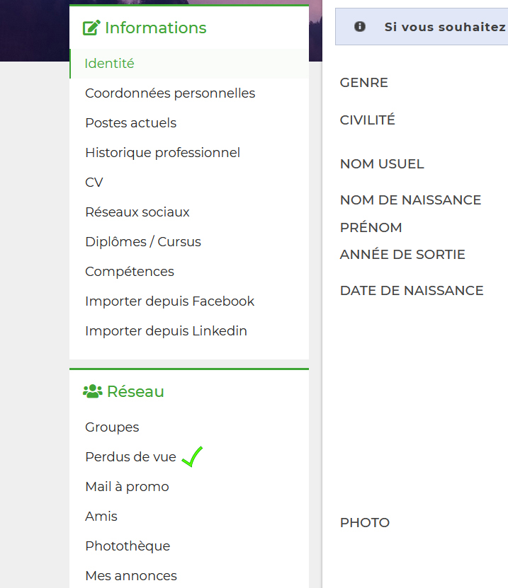The height and width of the screenshot is (588, 508).
Task: Click the green checkmark beside Perdus de vue
Action: point(192,457)
